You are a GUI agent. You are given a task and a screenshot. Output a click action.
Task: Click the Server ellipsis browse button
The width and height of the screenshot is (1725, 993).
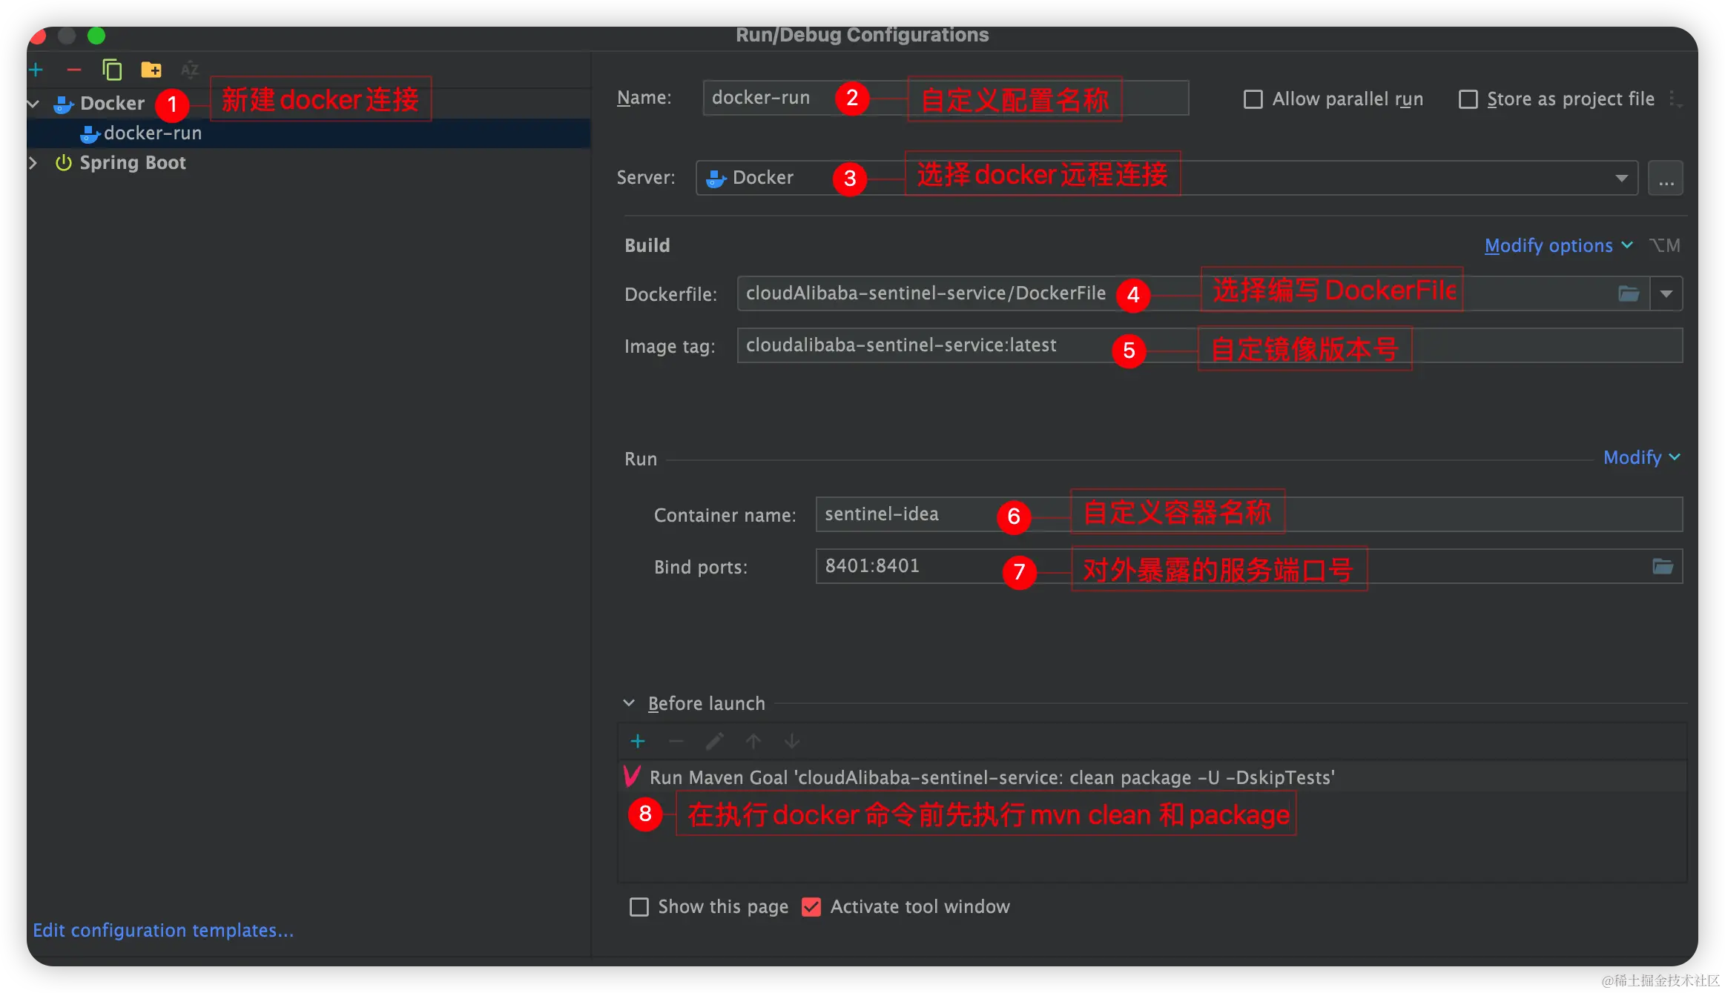(x=1666, y=179)
